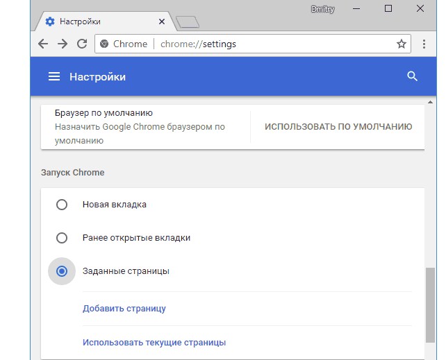Reload the settings page
The height and width of the screenshot is (360, 446).
82,44
